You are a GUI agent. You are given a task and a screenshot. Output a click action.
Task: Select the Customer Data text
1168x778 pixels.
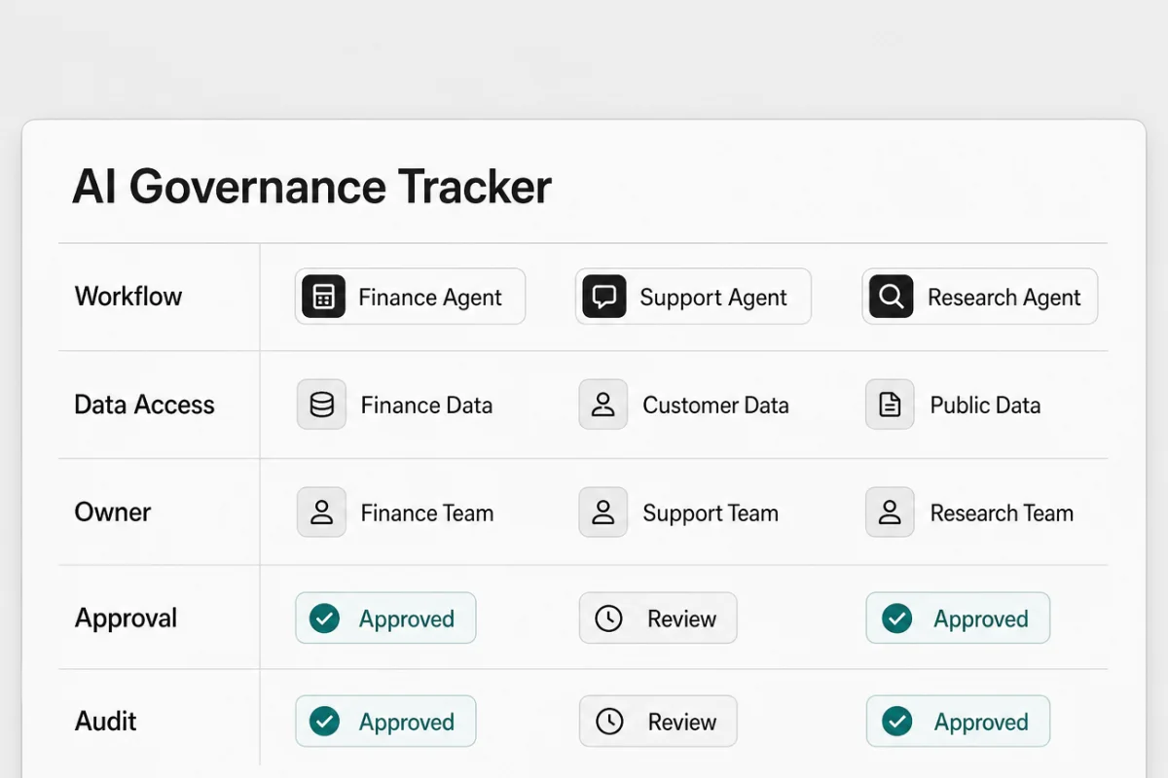click(715, 406)
